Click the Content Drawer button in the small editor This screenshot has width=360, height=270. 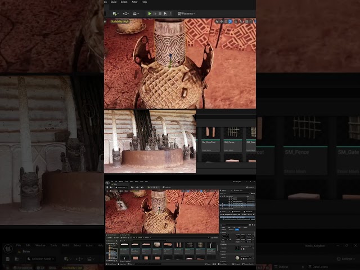(111, 264)
